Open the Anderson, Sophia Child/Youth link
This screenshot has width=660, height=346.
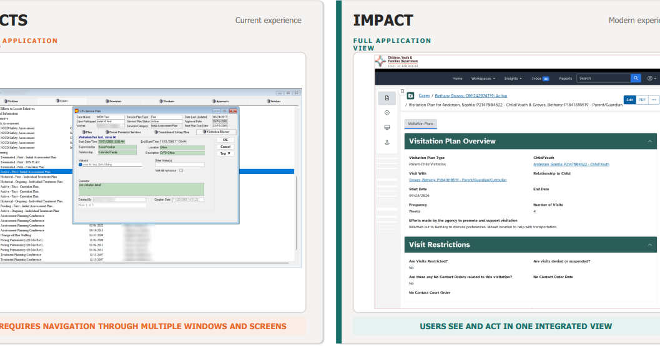[571, 165]
